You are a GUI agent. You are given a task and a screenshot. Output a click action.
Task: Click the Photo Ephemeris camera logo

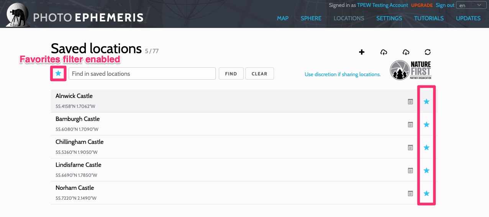[17, 15]
